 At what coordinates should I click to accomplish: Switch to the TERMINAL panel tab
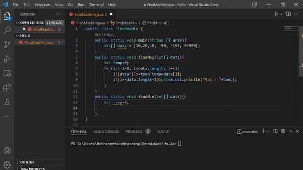[x=79, y=132]
